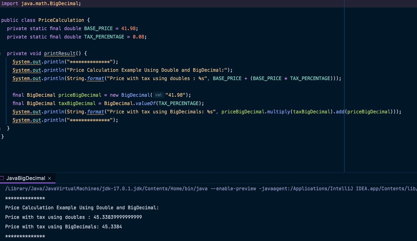Viewport: 417px width, 241px height.
Task: Click the 0.08 tax percentage value
Action: point(138,37)
